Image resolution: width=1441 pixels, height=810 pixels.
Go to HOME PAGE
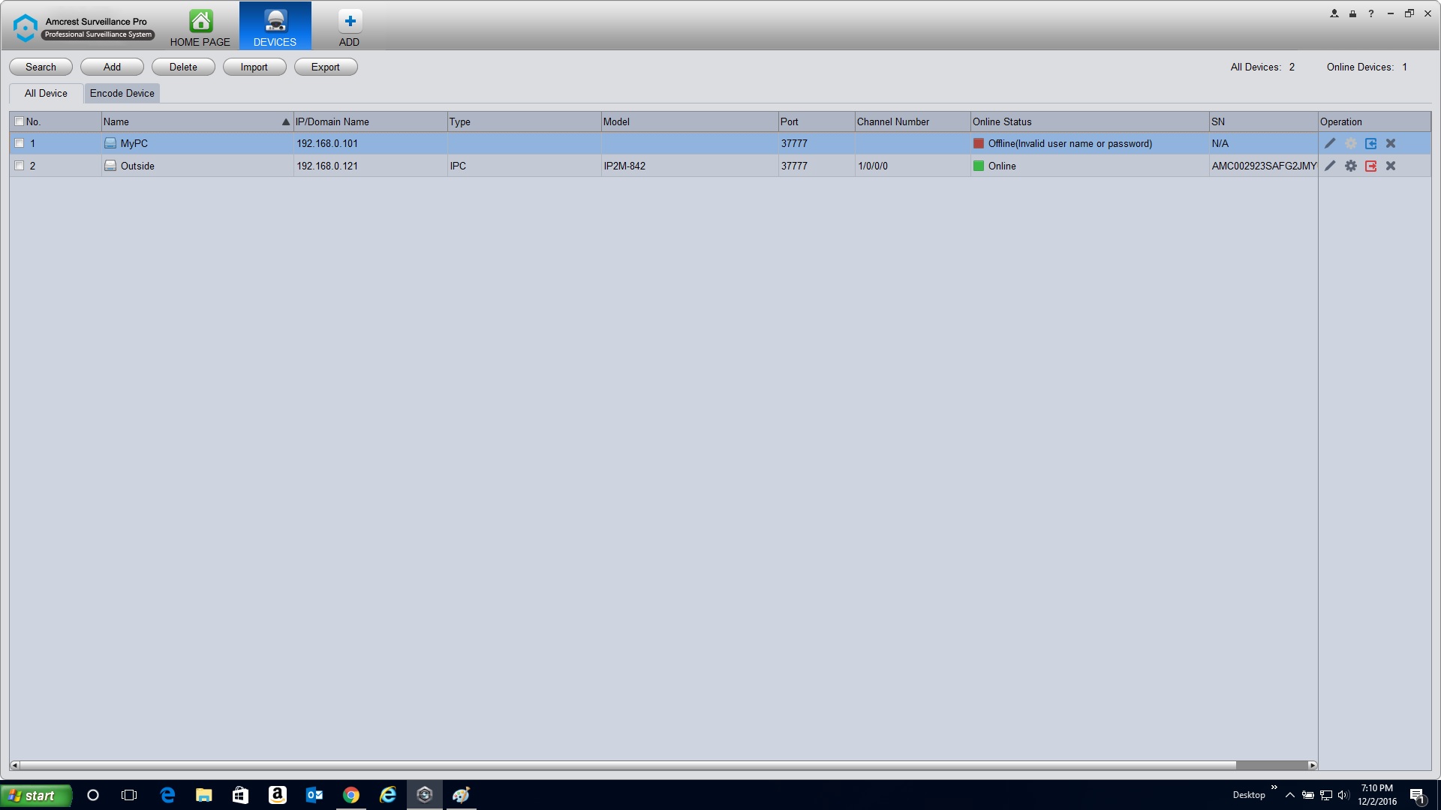[x=200, y=28]
